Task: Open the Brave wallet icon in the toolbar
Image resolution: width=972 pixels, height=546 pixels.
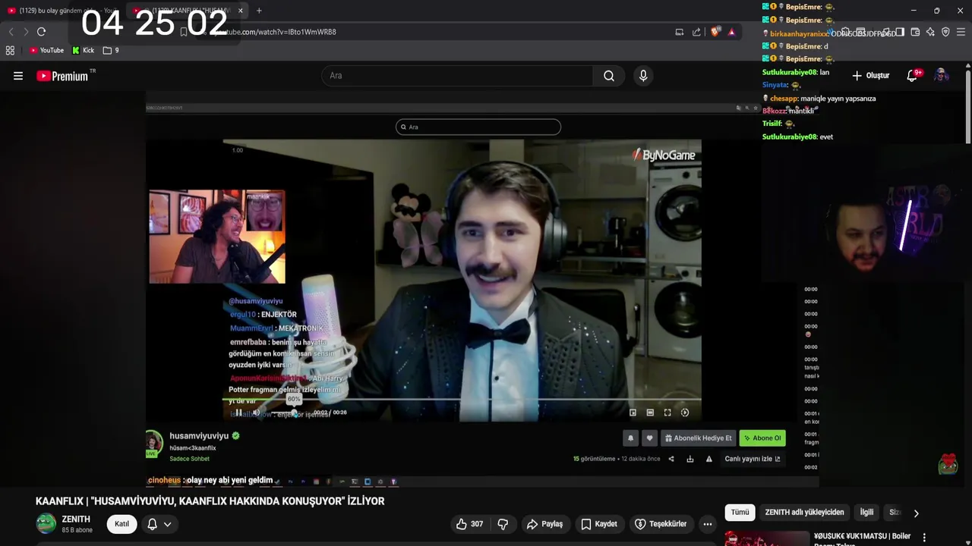Action: tap(915, 32)
